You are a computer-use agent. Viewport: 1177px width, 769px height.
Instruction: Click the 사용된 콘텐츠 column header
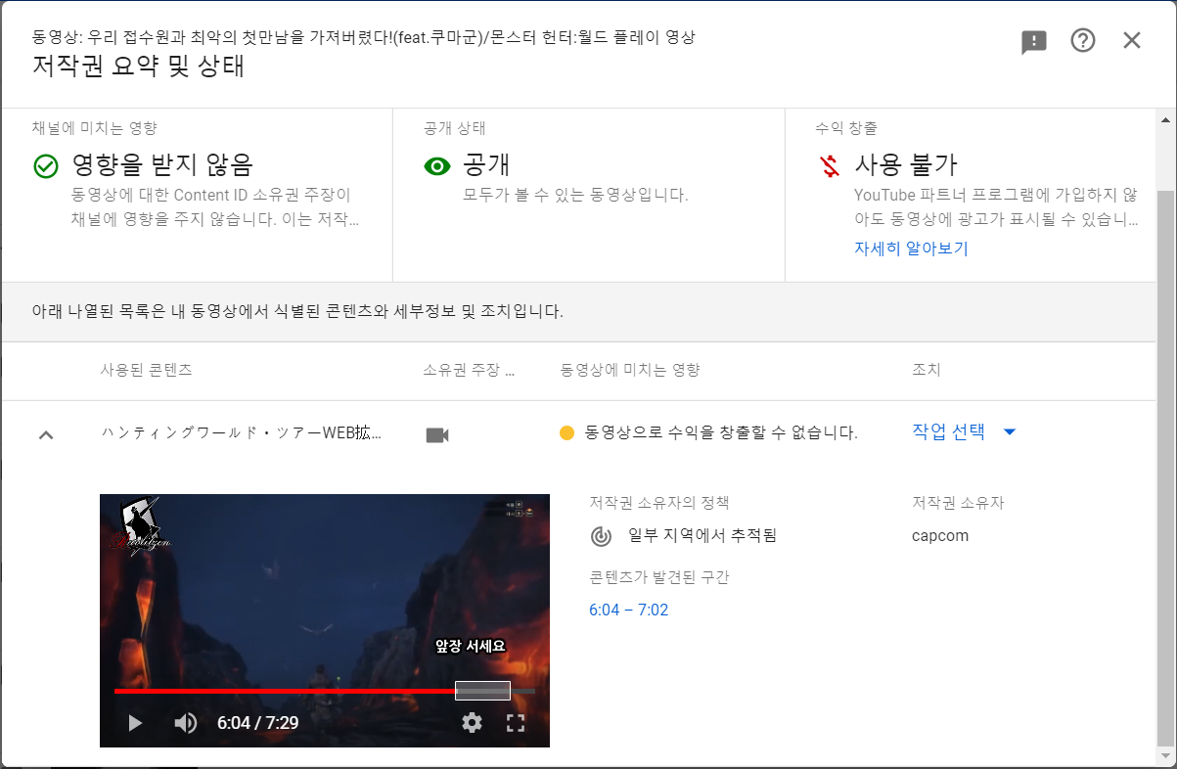[x=147, y=371]
